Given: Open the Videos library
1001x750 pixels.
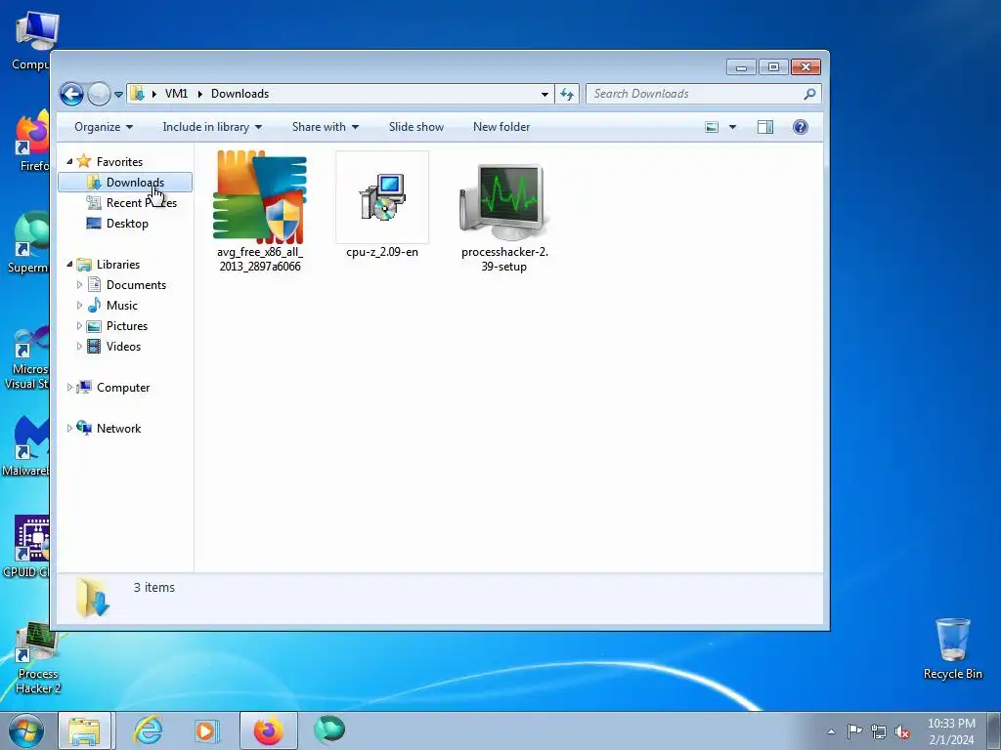Looking at the screenshot, I should coord(123,346).
